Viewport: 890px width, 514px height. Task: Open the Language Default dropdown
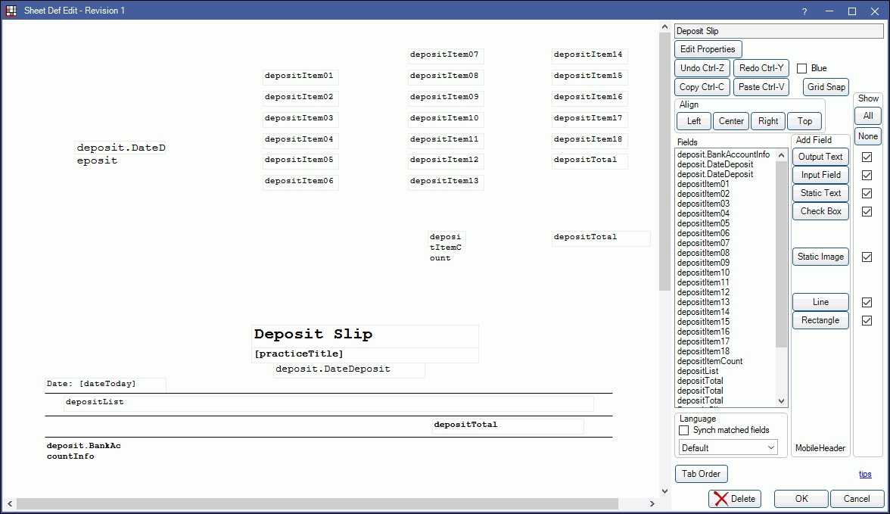(728, 447)
